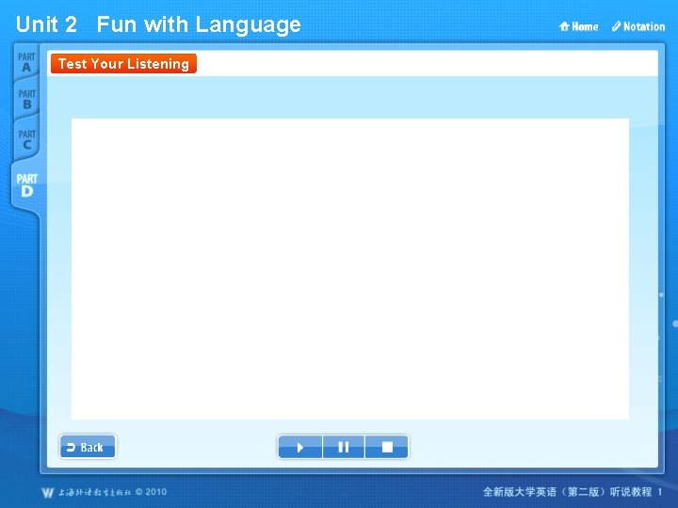Screen dimensions: 678x508
Task: Stop the audio playback
Action: [x=387, y=447]
